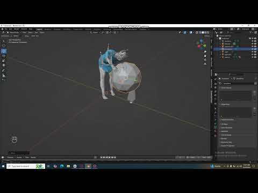Switch to material preview shading
The width and height of the screenshot is (258, 193).
[205, 33]
